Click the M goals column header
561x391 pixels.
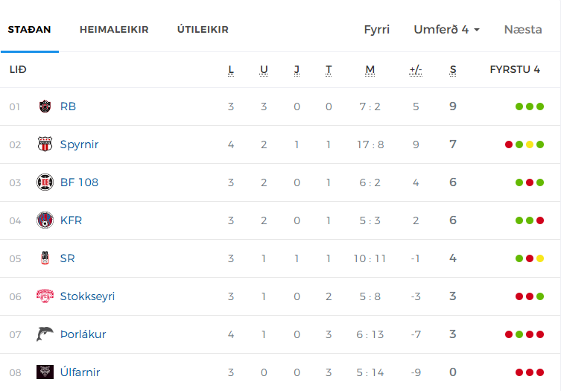point(370,70)
